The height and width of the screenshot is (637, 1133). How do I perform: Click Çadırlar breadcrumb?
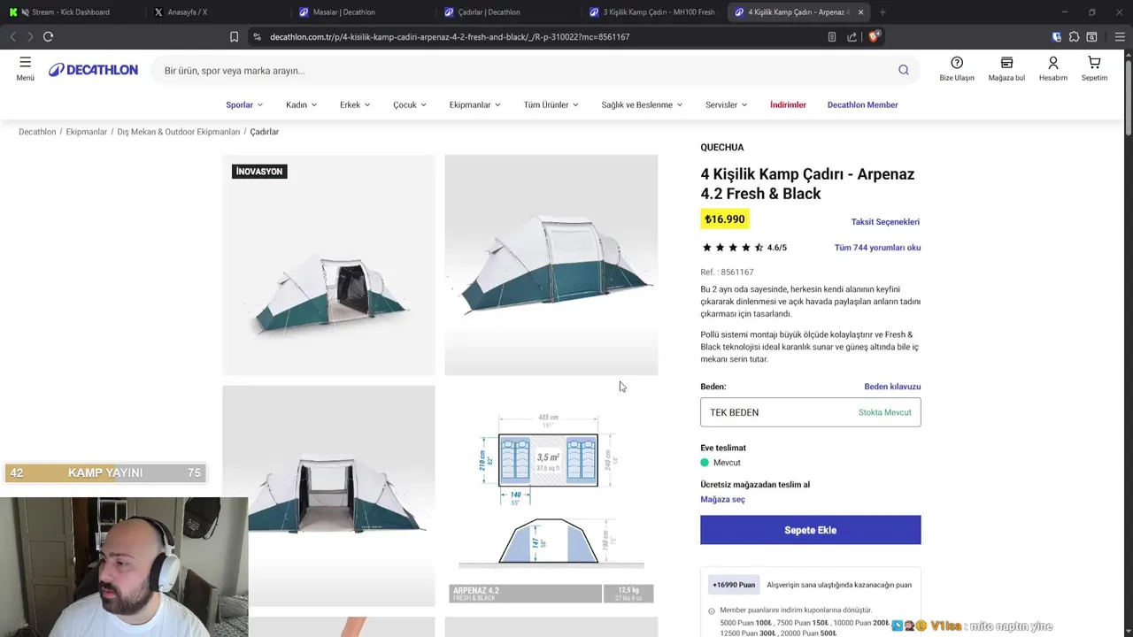[x=264, y=132]
